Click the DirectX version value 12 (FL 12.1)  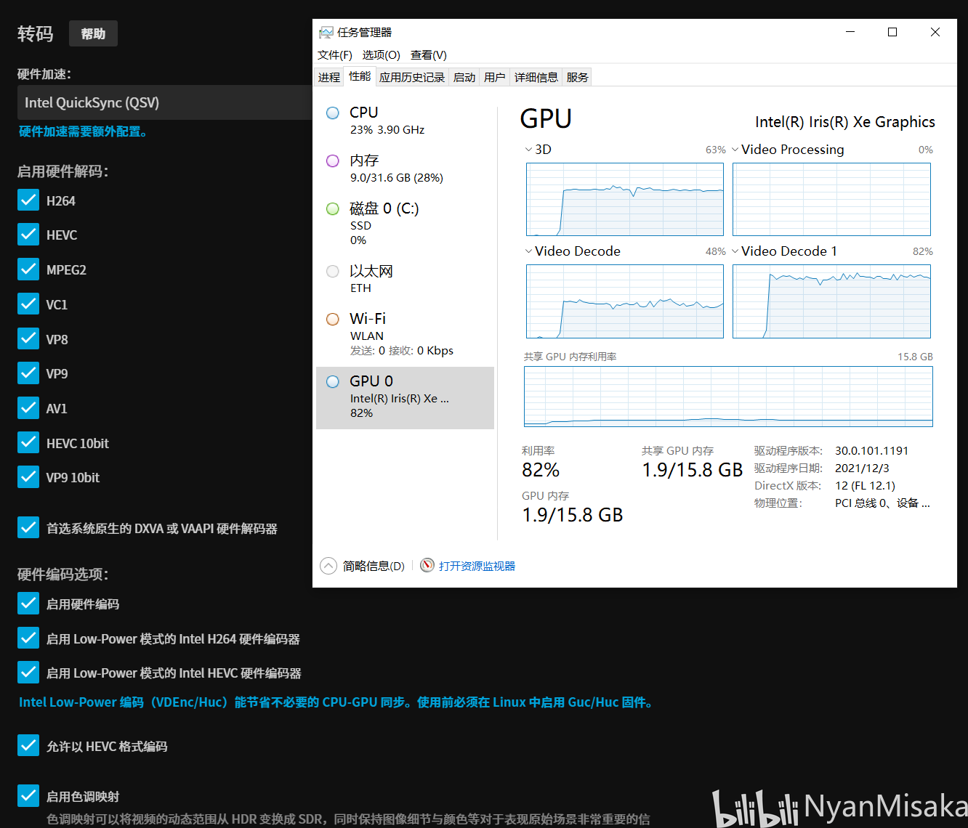click(865, 486)
